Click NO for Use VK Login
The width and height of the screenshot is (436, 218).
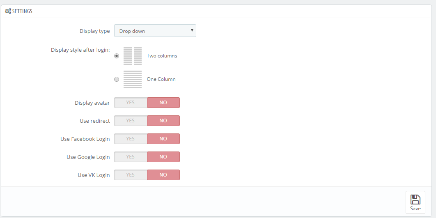pyautogui.click(x=163, y=175)
